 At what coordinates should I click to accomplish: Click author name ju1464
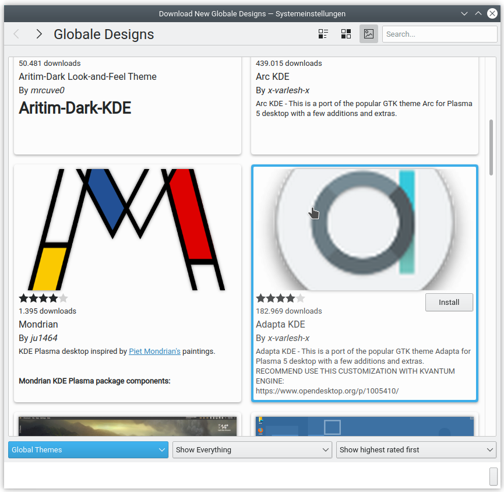44,338
